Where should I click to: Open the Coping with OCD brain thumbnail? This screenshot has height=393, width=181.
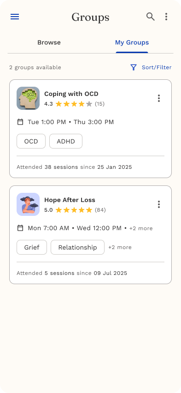28,98
